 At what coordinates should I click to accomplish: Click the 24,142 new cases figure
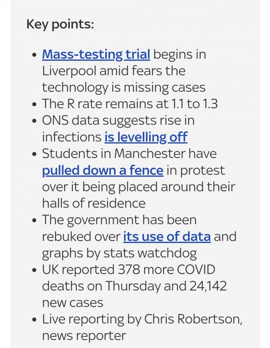[x=208, y=286]
